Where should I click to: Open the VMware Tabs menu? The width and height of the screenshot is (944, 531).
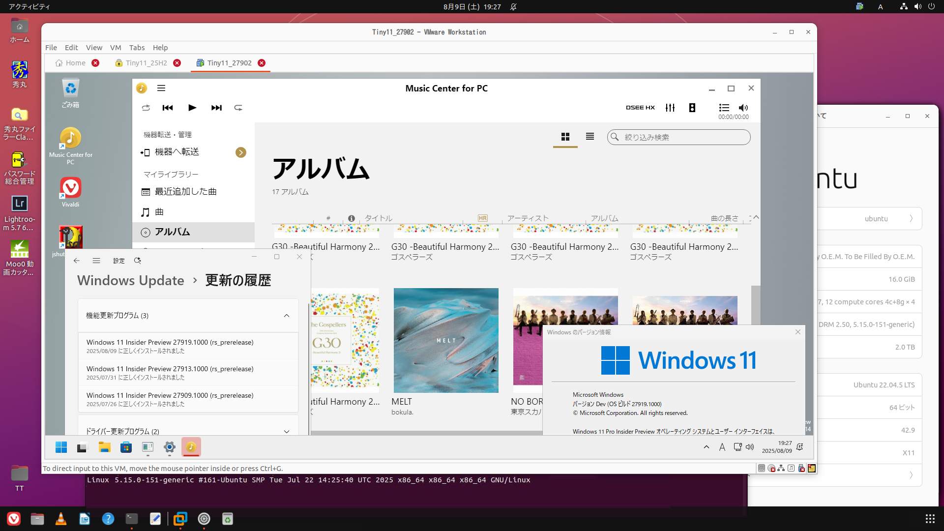click(137, 48)
